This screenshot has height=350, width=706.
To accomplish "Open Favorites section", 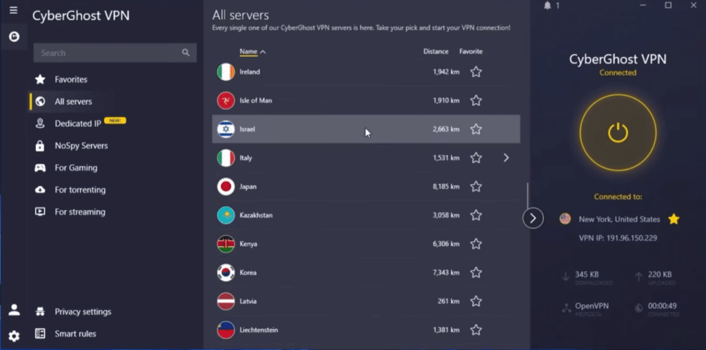I will 71,80.
